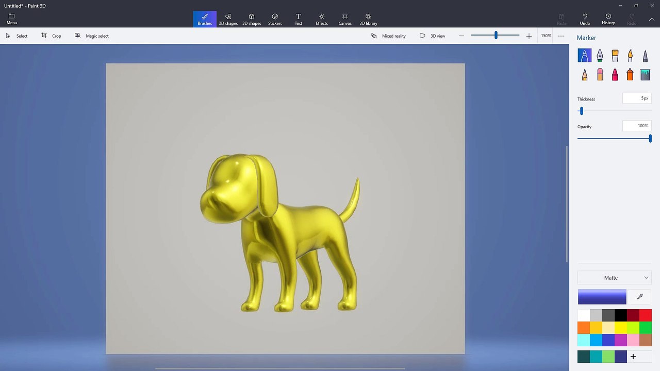Screen dimensions: 660x371
Task: Switch to the 2D shapes tab
Action: coord(228,19)
